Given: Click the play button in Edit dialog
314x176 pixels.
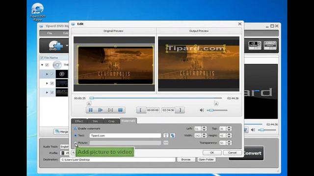Looking at the screenshot, I should pos(101,110).
